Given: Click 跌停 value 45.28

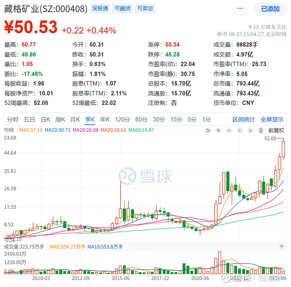Looking at the screenshot, I should click(172, 55).
